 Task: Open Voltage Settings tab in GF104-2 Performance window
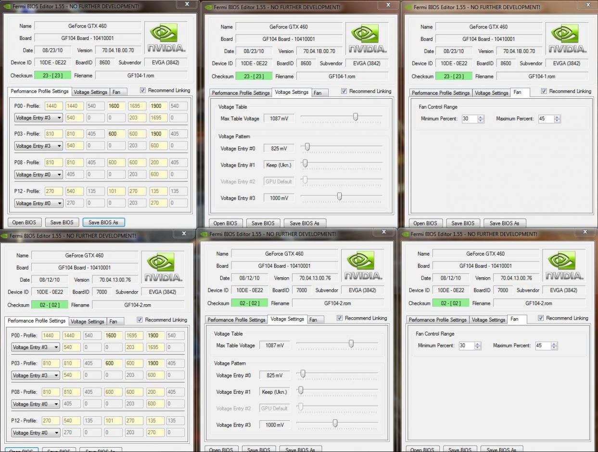[x=88, y=322]
